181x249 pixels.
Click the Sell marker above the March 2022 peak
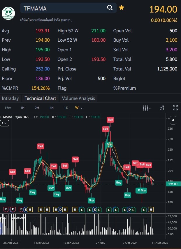click(41, 146)
